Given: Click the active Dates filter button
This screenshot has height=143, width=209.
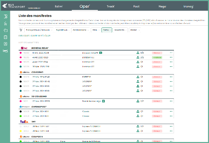Looking at the screenshot, I should [x=107, y=30].
